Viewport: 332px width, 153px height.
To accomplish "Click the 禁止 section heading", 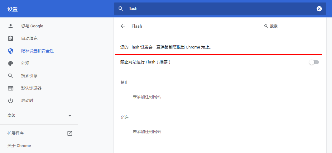I will tap(124, 83).
